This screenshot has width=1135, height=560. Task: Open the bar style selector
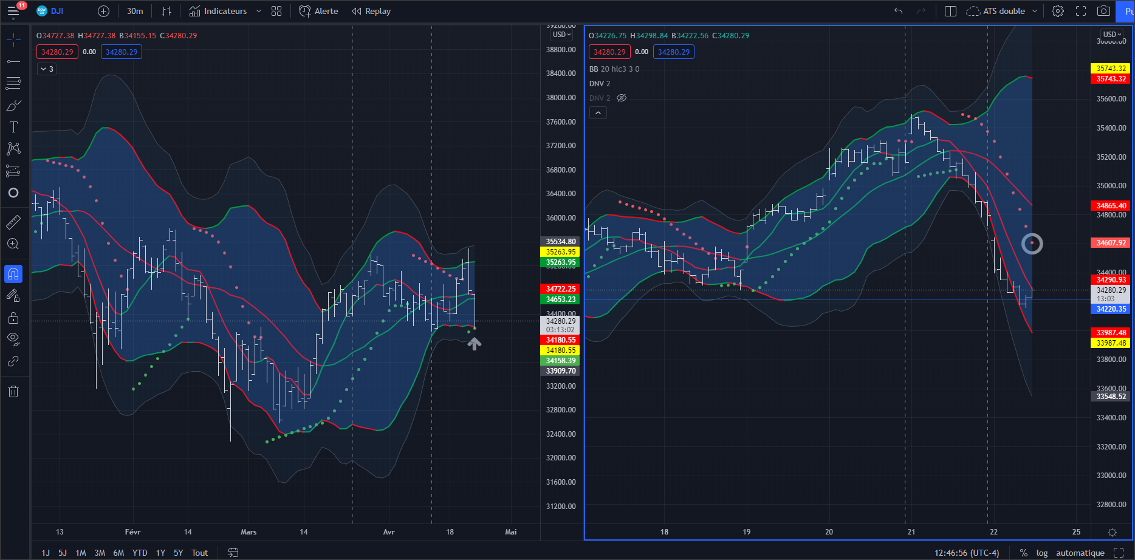[x=166, y=11]
